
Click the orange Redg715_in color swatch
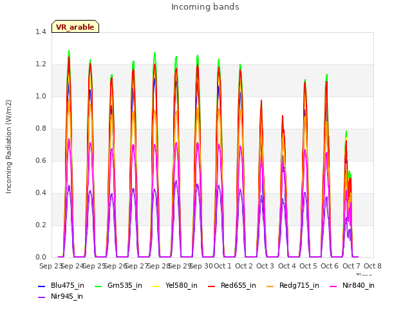[x=270, y=286]
